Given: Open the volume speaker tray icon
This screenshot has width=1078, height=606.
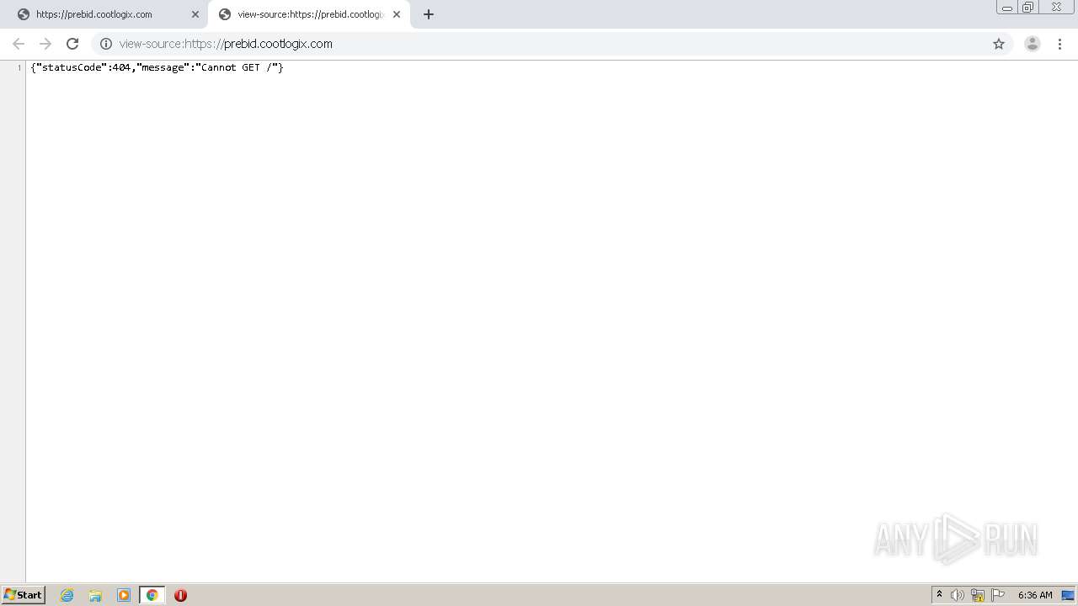Looking at the screenshot, I should (x=958, y=595).
